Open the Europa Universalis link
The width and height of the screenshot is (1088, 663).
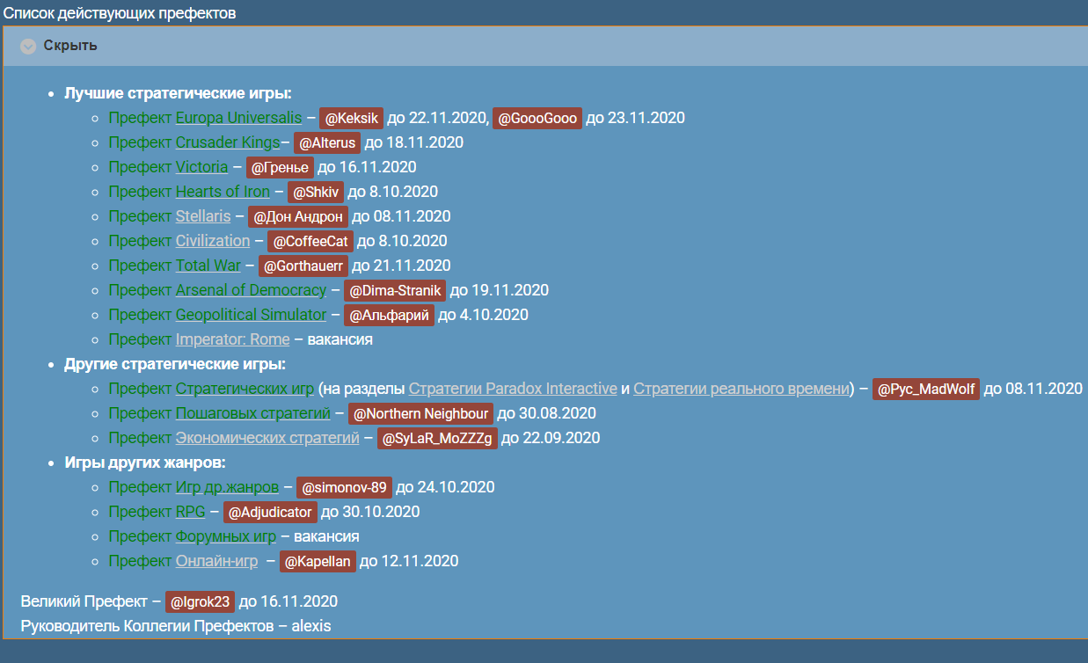click(238, 118)
